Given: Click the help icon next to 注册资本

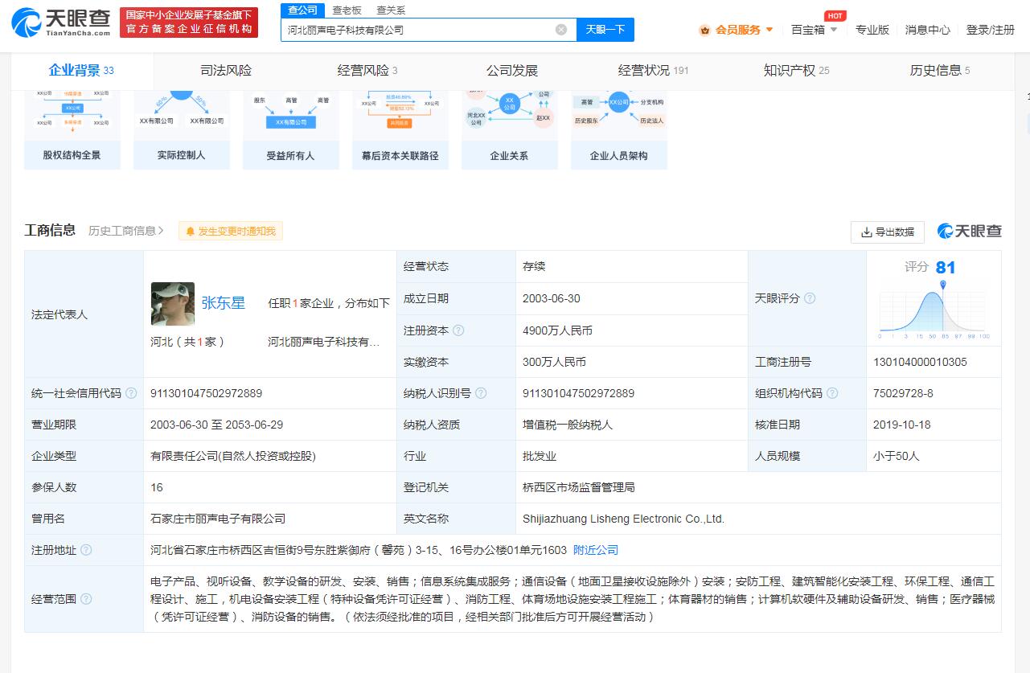Looking at the screenshot, I should (x=458, y=330).
